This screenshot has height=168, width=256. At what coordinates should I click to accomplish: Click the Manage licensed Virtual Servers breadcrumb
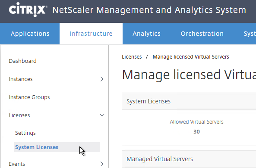pyautogui.click(x=191, y=57)
